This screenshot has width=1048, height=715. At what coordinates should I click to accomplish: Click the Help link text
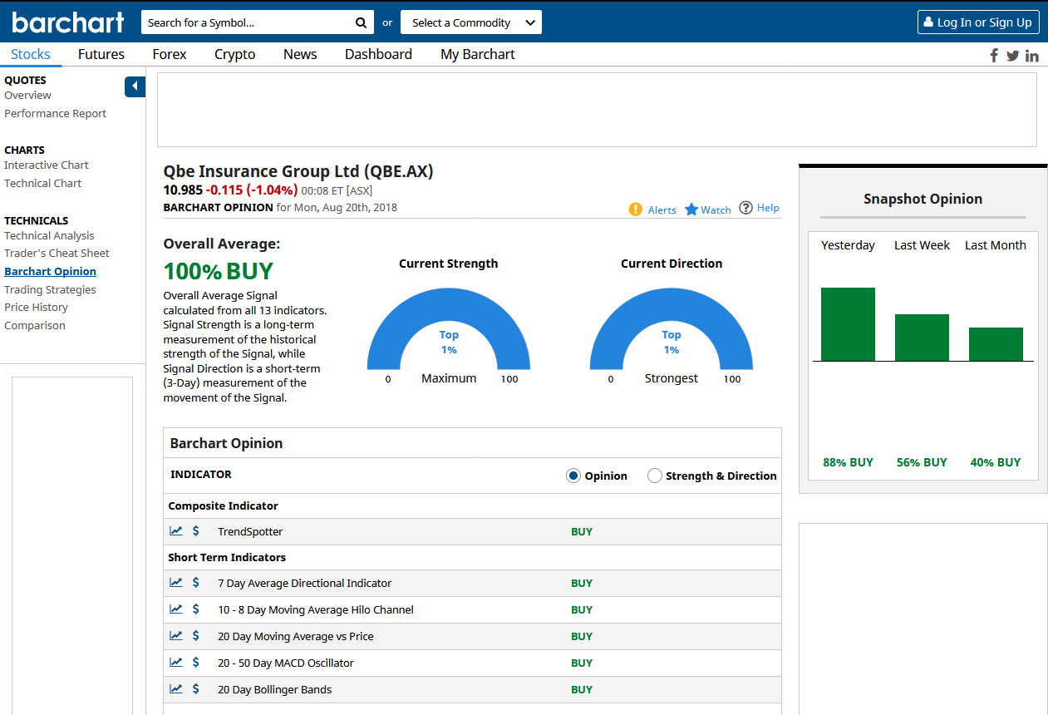[x=768, y=208]
